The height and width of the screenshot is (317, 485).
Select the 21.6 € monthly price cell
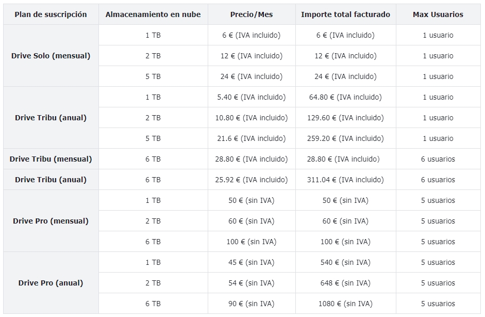tap(252, 138)
